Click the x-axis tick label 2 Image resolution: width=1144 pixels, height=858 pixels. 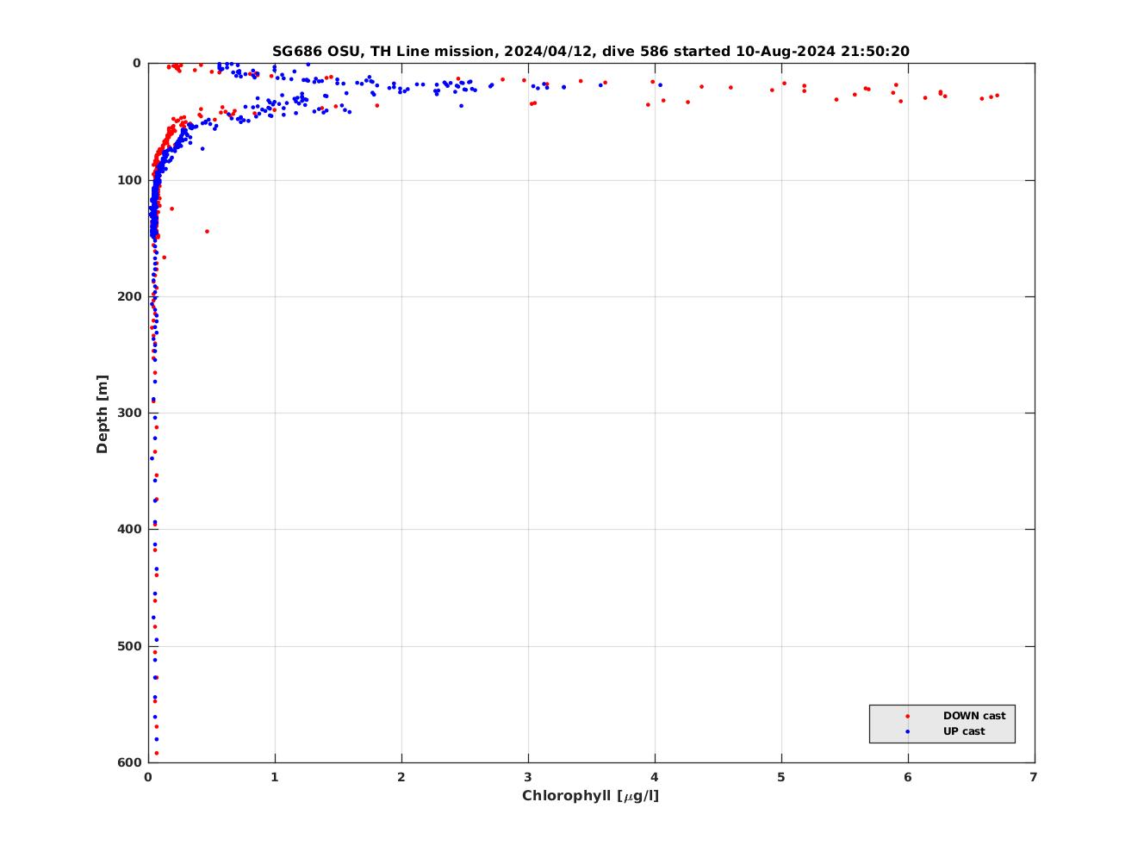pos(401,777)
